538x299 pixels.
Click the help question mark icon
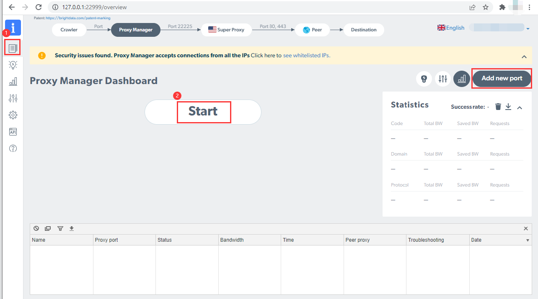point(13,148)
